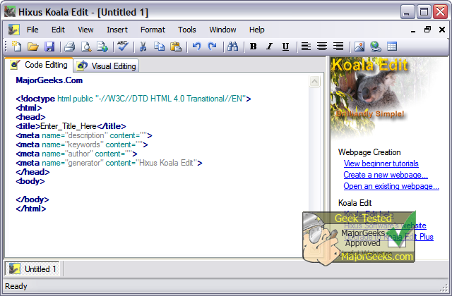Screen dimensions: 452x296
Task: Open print preview magnifier page icon
Action: point(86,47)
